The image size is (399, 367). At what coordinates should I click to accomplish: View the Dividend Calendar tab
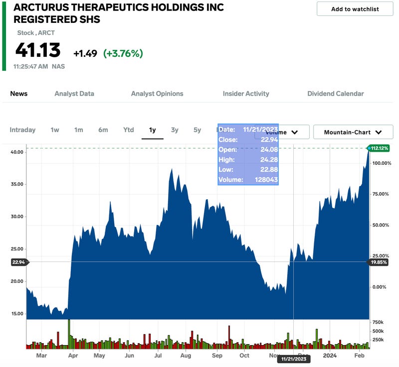pos(336,94)
